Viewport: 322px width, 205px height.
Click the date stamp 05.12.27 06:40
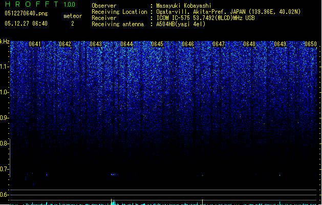[x=26, y=24]
